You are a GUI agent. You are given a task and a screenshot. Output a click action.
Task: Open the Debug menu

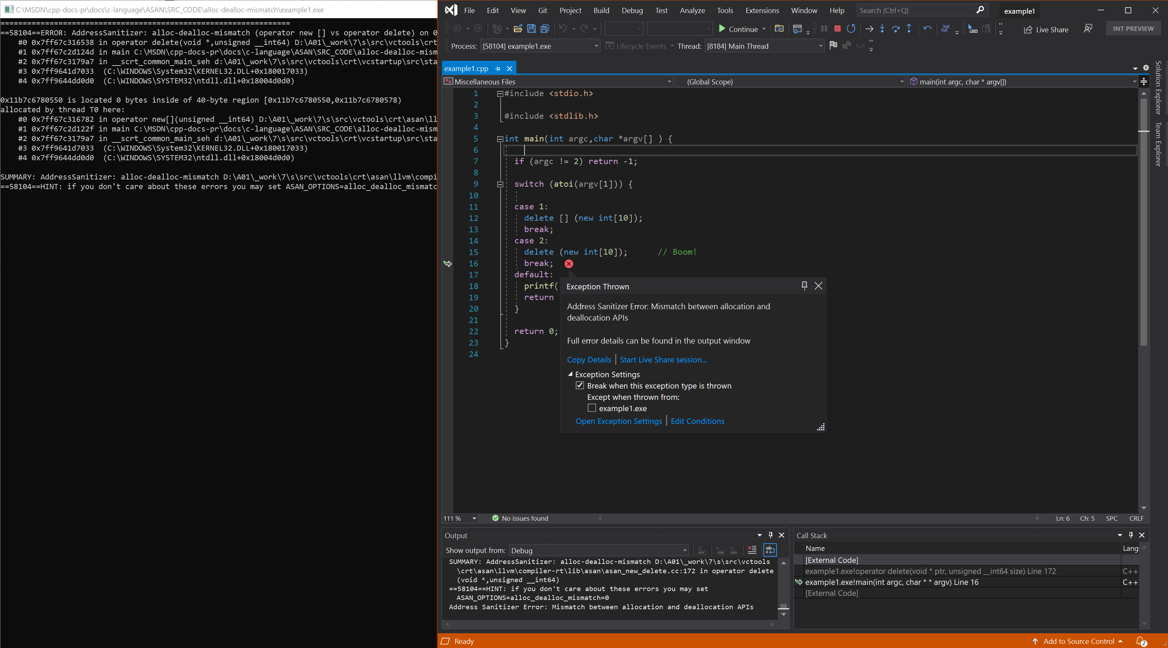(x=631, y=10)
